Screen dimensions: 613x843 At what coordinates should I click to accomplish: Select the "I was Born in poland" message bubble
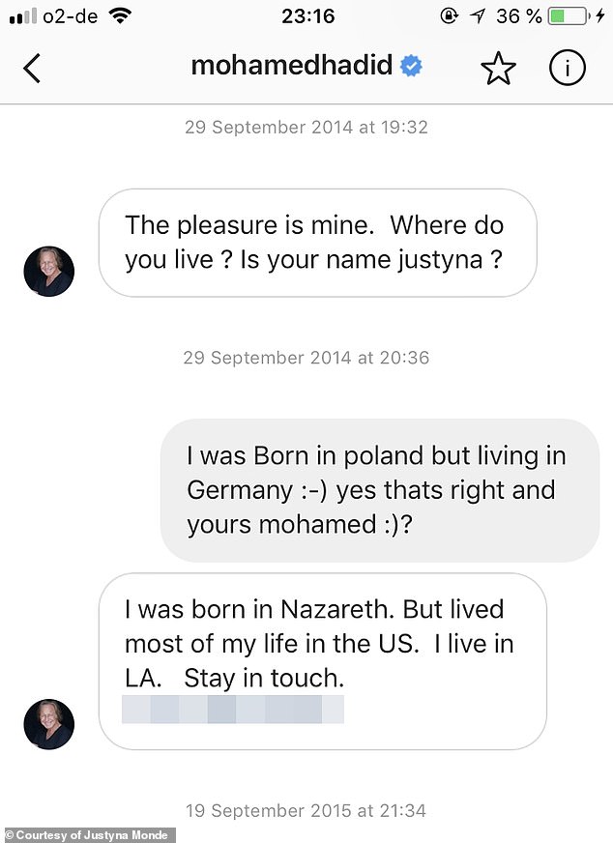tap(379, 490)
